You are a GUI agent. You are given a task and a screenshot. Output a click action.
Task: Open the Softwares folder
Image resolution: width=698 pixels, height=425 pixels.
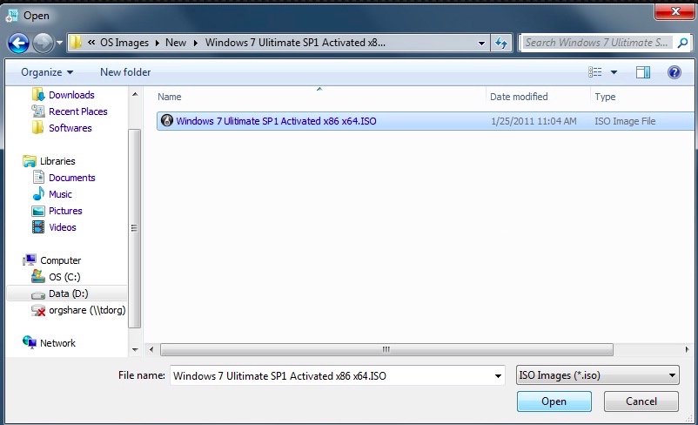70,128
